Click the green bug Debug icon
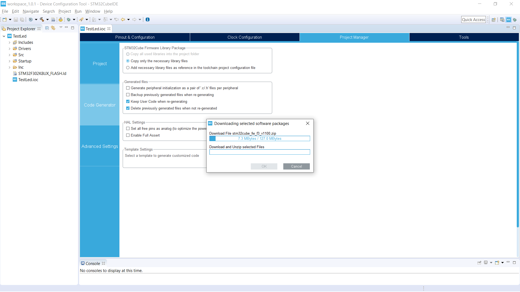 click(x=69, y=19)
